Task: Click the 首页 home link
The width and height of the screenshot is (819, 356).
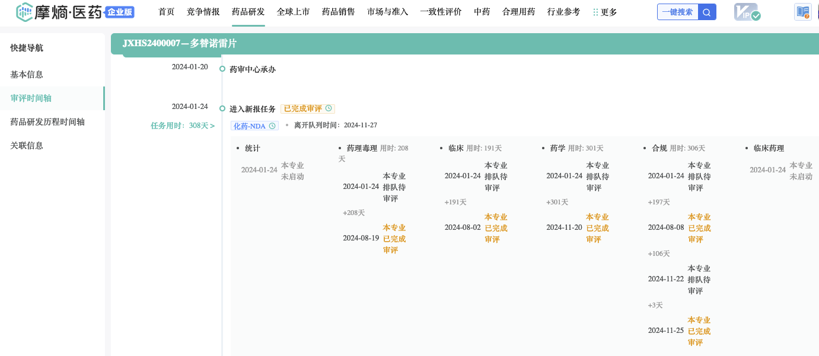Action: coord(167,12)
